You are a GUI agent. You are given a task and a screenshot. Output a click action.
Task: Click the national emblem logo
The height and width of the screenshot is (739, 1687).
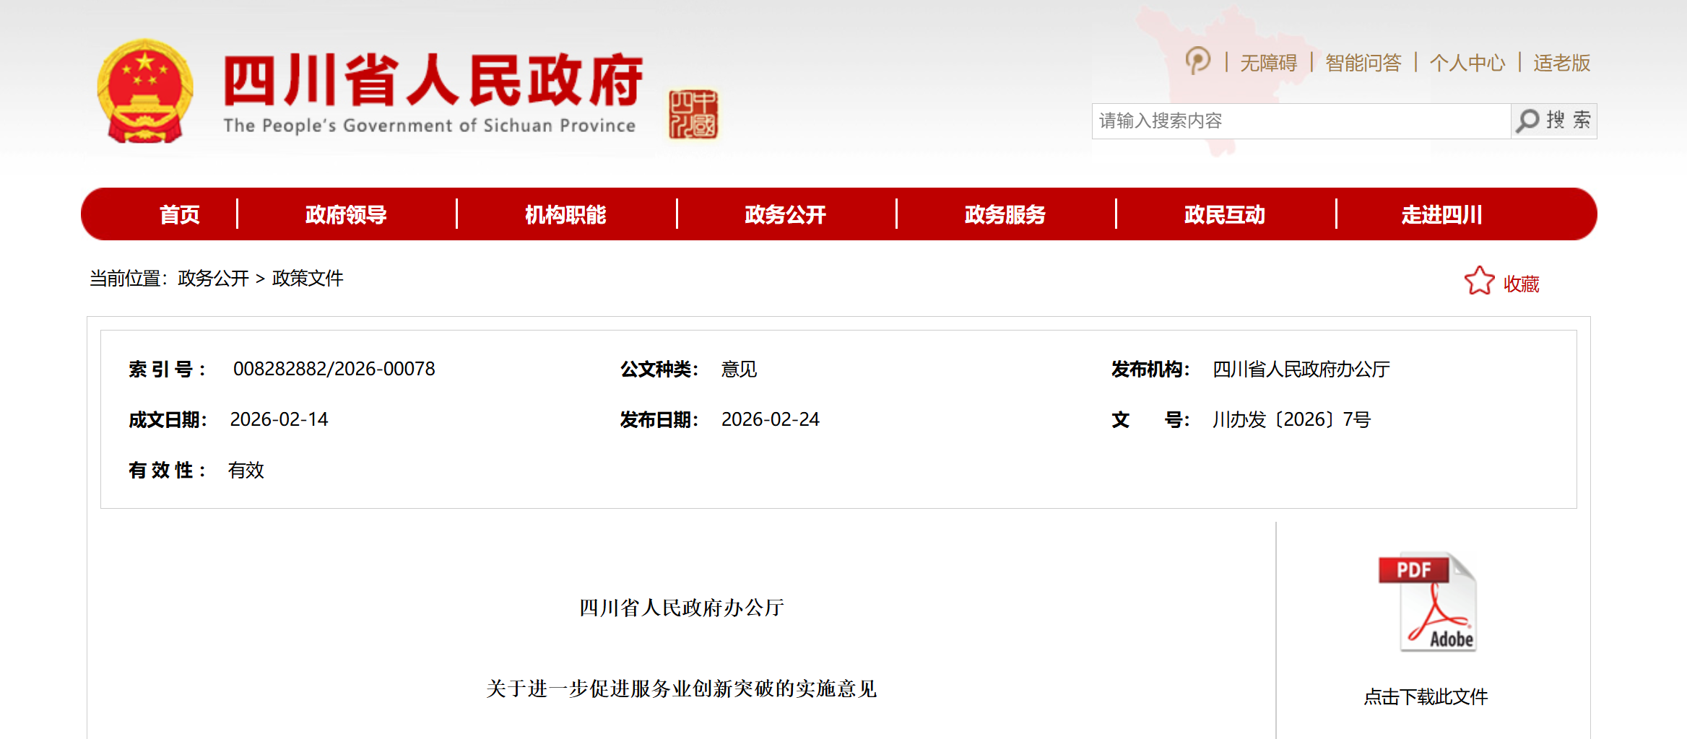pos(145,91)
